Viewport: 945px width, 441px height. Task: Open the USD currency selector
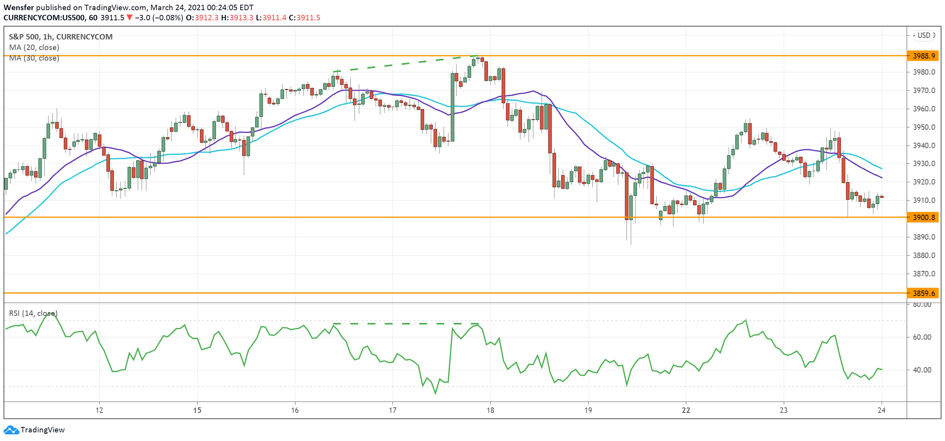coord(924,35)
